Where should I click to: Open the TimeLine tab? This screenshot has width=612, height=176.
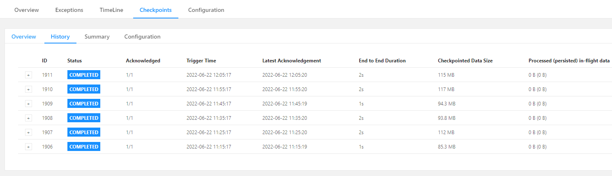pyautogui.click(x=111, y=10)
